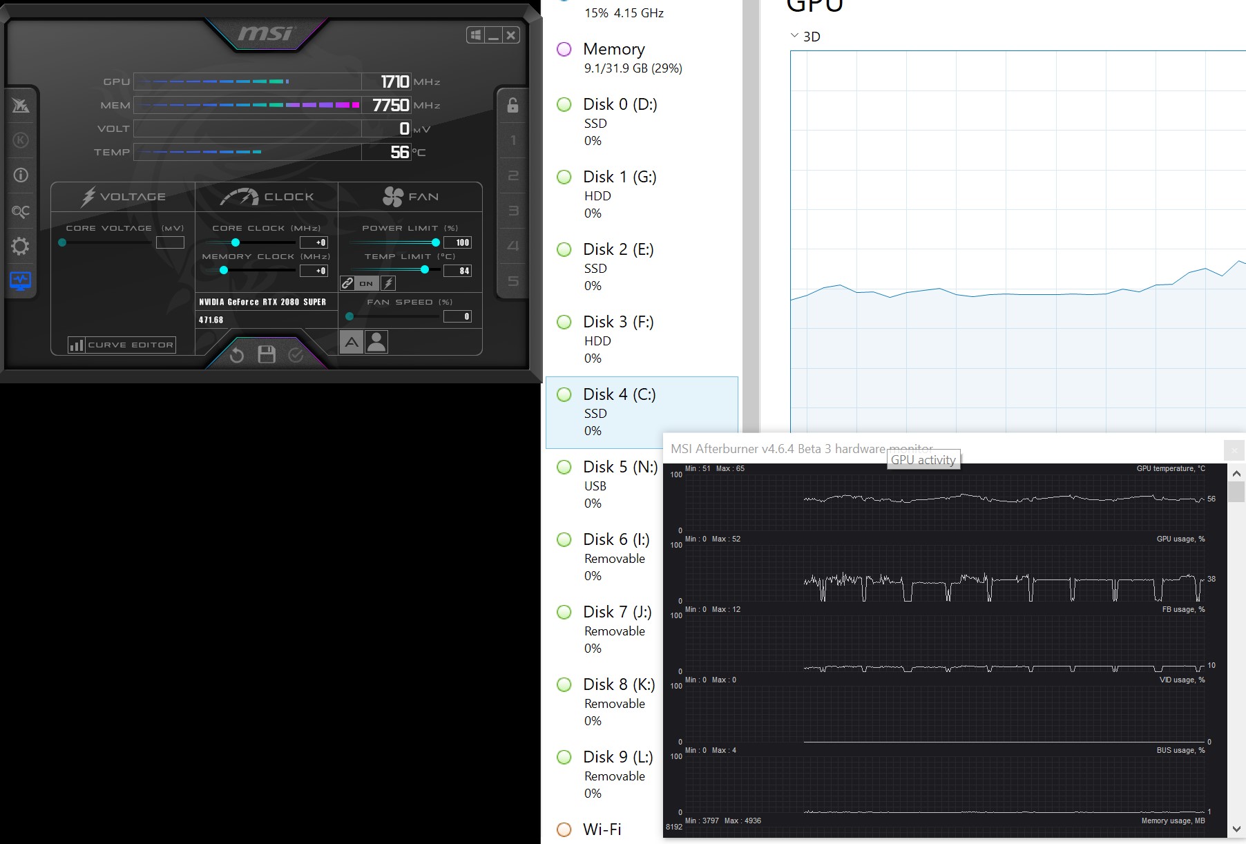Open MSI Afterburner settings gear

point(21,246)
